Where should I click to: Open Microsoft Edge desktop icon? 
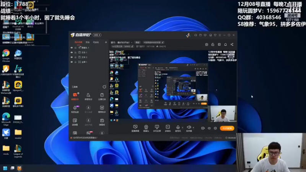tap(6, 119)
